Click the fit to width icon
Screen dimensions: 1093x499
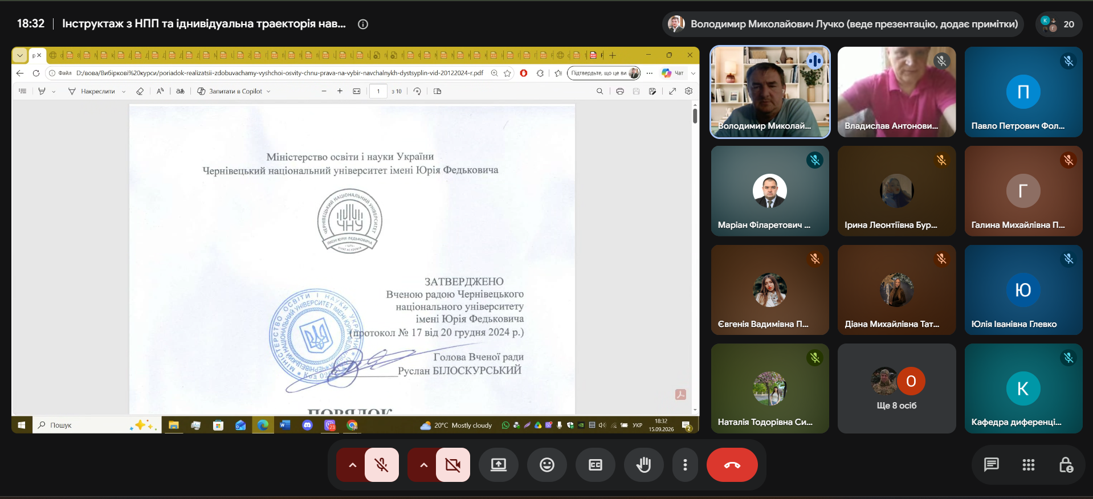tap(357, 91)
